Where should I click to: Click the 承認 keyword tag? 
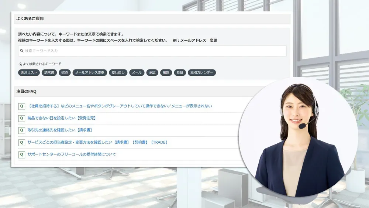152,72
